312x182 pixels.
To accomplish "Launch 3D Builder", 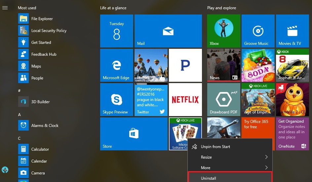I will [34, 102].
